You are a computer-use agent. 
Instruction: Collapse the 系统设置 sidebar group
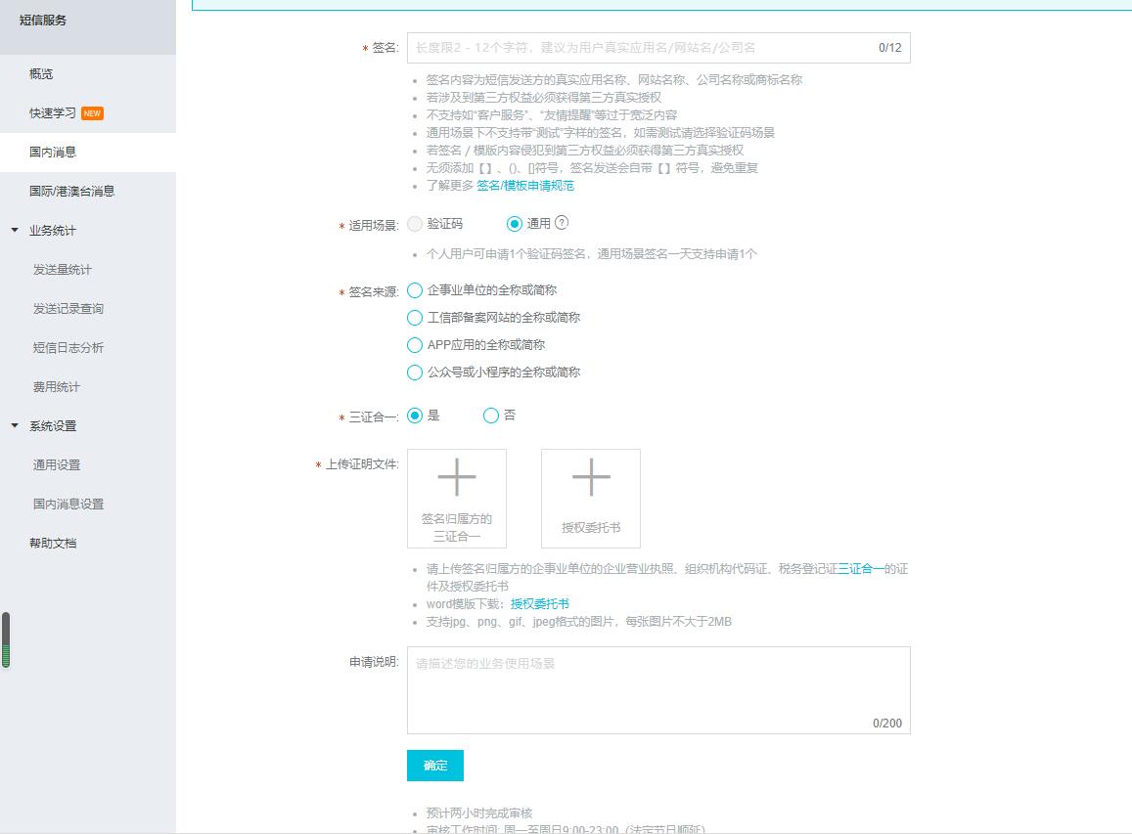point(15,425)
